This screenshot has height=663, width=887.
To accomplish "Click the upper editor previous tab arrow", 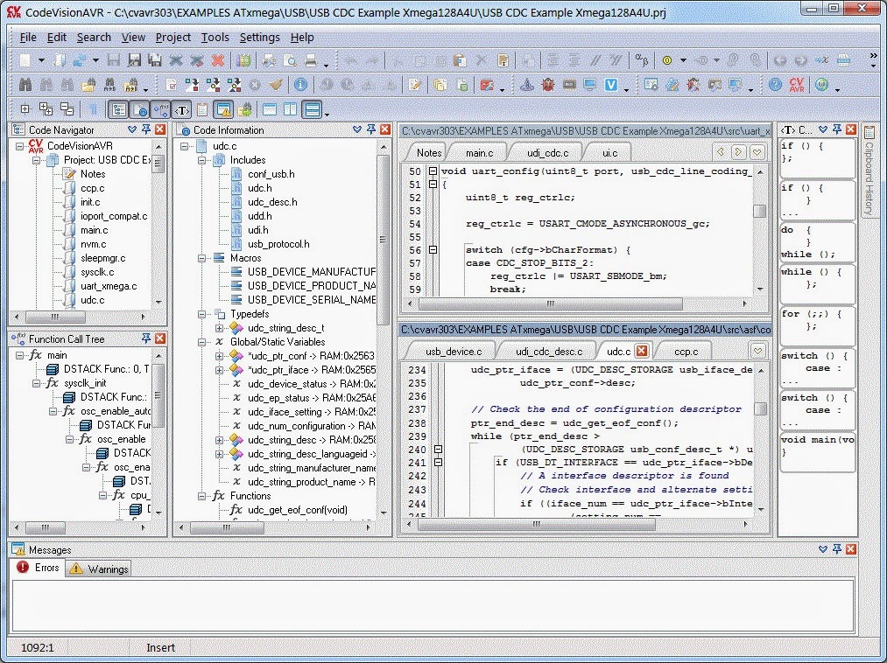I will 720,152.
